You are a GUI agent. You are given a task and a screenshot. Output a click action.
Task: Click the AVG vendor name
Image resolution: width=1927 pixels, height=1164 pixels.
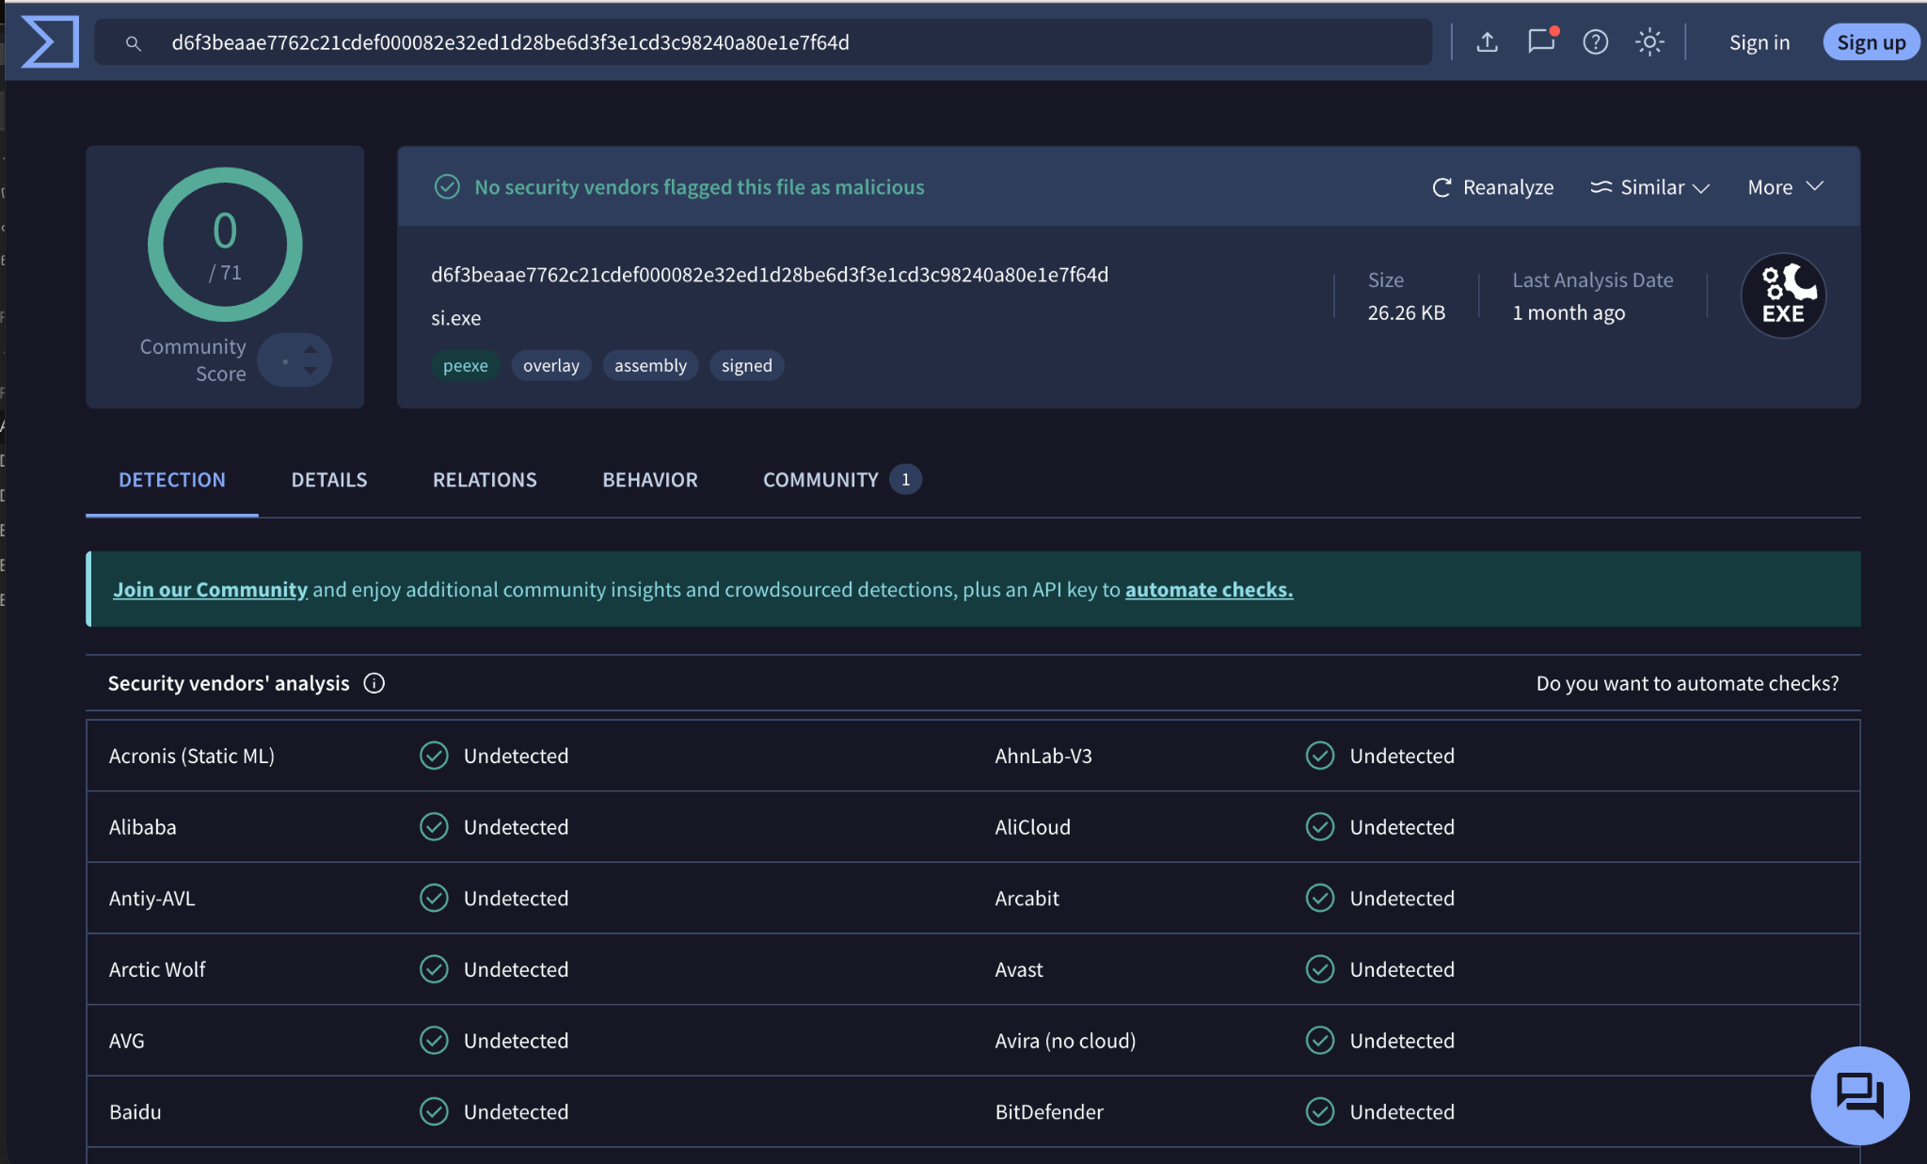(x=127, y=1041)
